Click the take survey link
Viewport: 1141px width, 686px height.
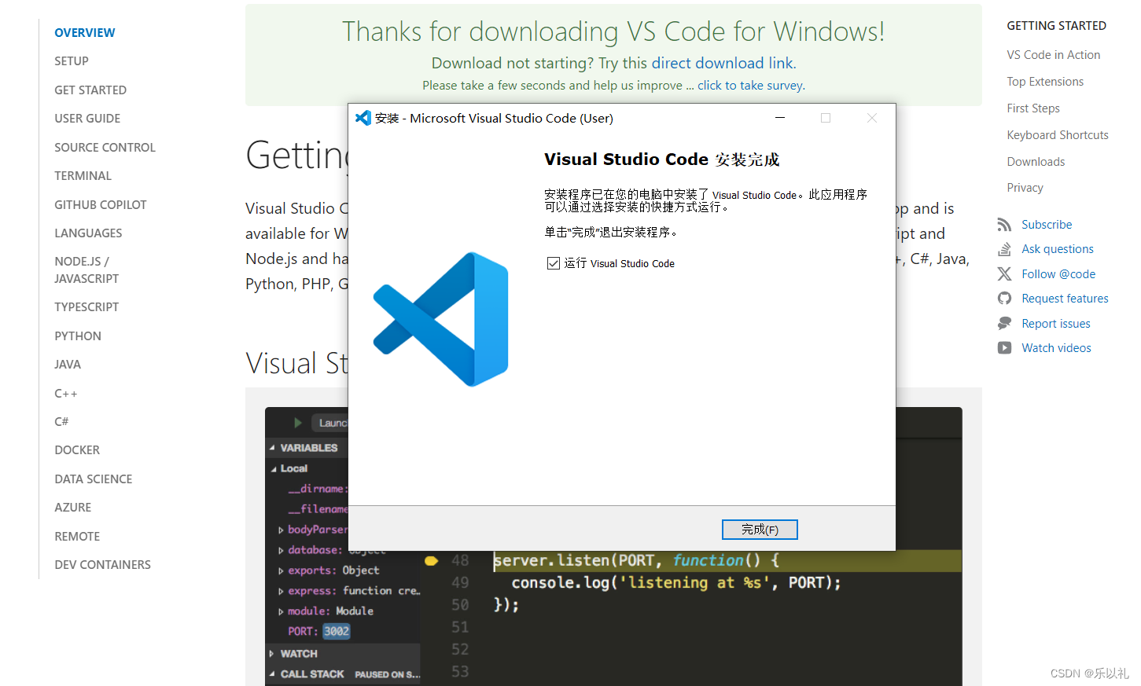click(749, 85)
